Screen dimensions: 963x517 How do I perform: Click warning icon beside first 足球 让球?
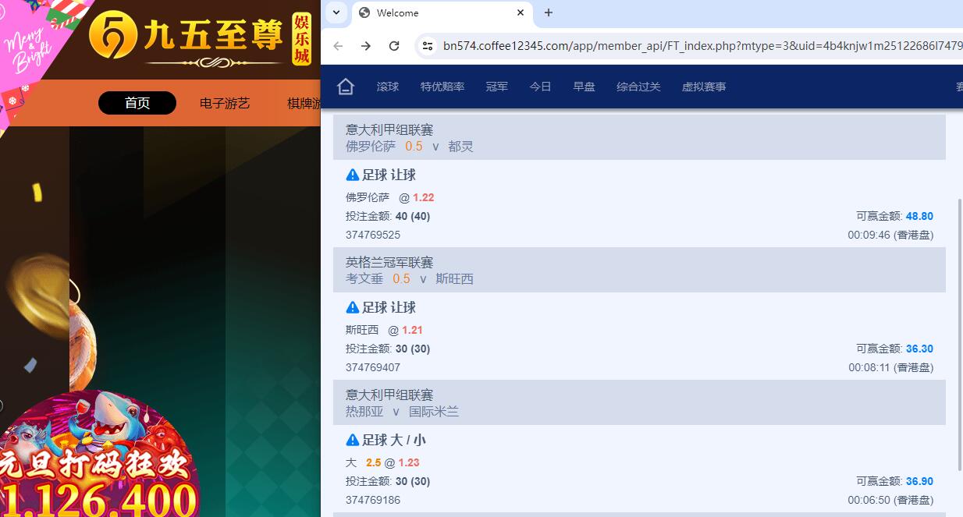click(x=353, y=175)
